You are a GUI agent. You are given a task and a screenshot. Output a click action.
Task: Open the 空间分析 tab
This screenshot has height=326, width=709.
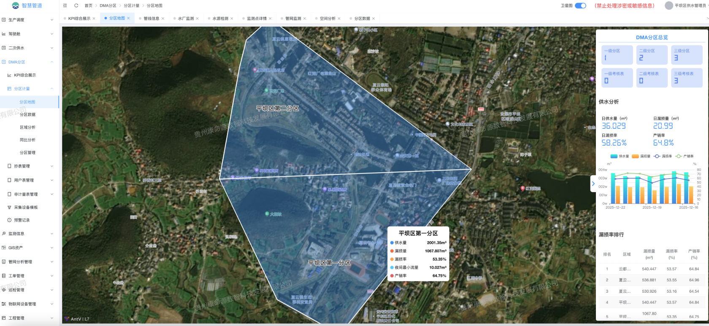click(x=327, y=19)
